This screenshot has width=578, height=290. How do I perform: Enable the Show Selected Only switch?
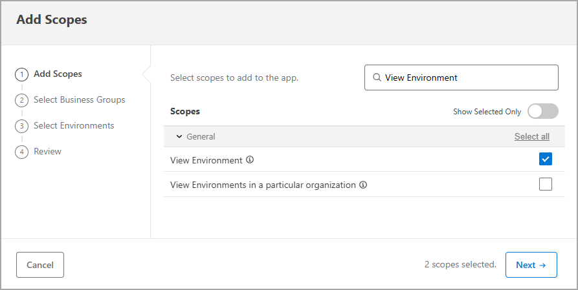(542, 112)
